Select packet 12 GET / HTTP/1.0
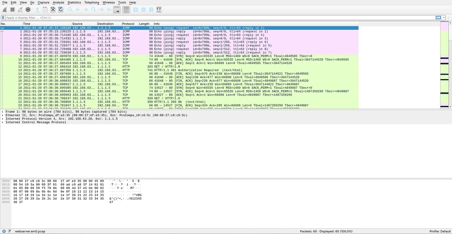Viewport: 452px width, 234px height. click(179, 67)
